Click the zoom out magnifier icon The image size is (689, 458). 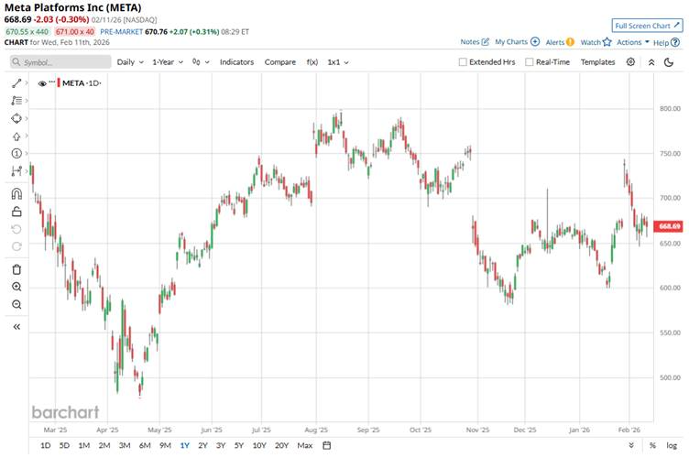pos(16,304)
